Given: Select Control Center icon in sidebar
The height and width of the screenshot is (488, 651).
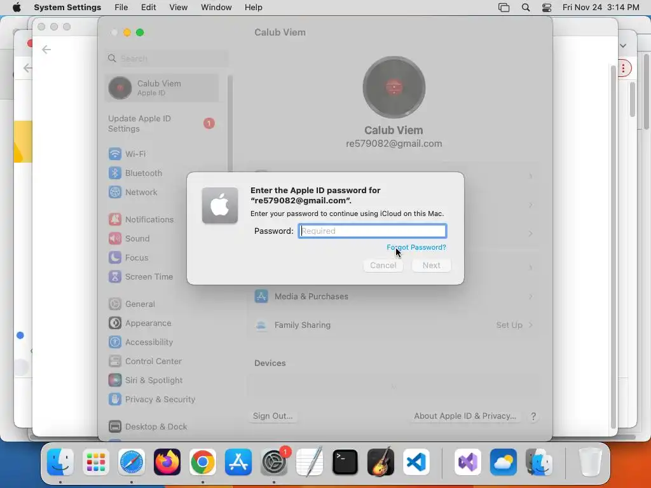Looking at the screenshot, I should point(115,361).
